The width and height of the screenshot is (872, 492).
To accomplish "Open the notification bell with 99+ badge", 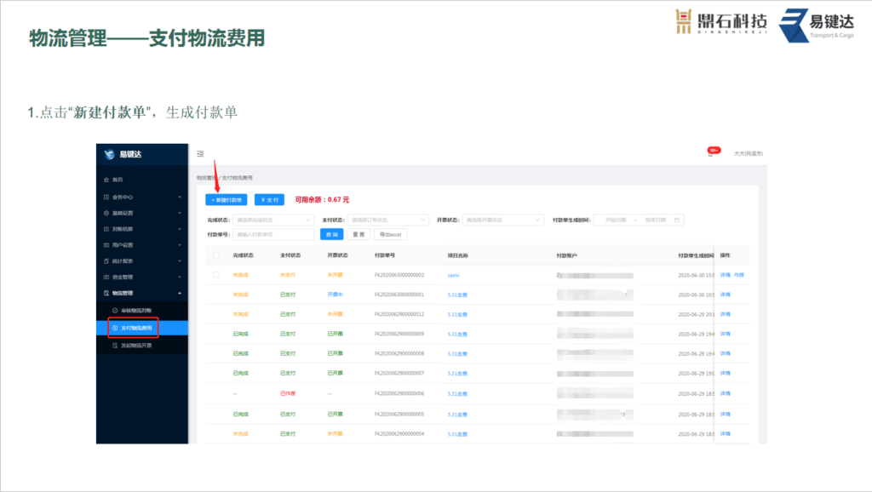I will (x=708, y=153).
